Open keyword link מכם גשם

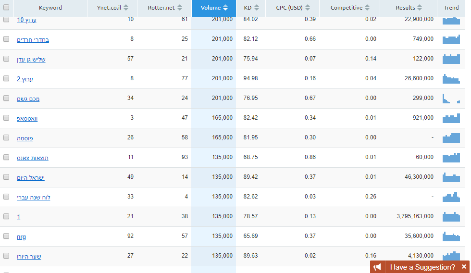pos(28,99)
